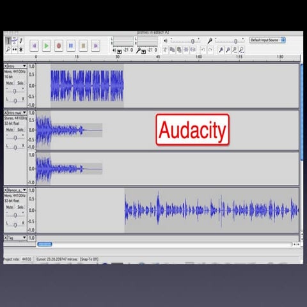Click the Copy icon in edit toolbar
The width and height of the screenshot is (307, 307).
click(x=172, y=50)
